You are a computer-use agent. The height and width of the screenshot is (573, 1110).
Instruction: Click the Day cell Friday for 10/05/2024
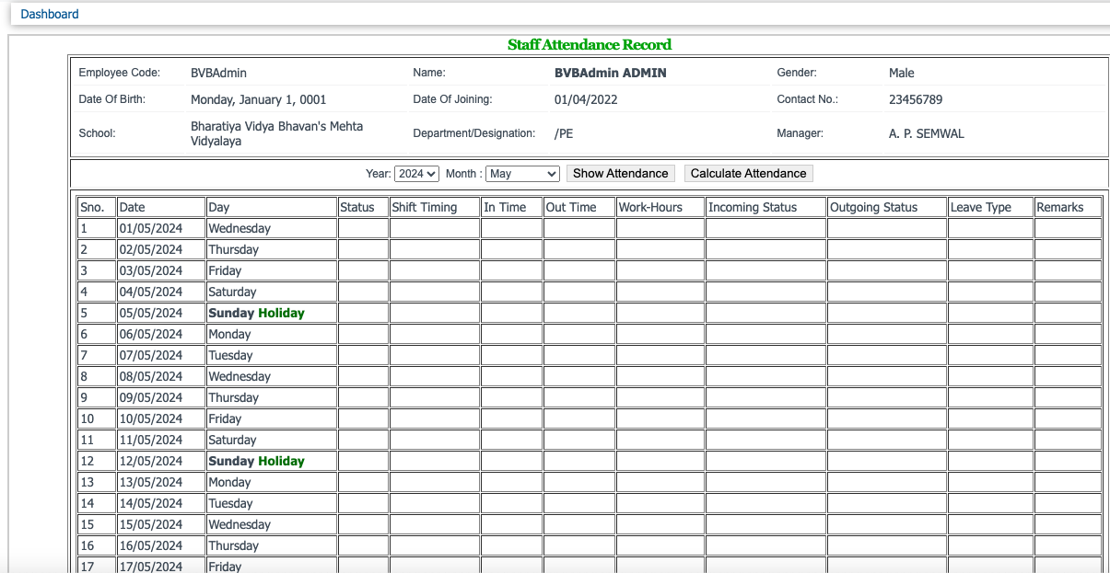(272, 418)
